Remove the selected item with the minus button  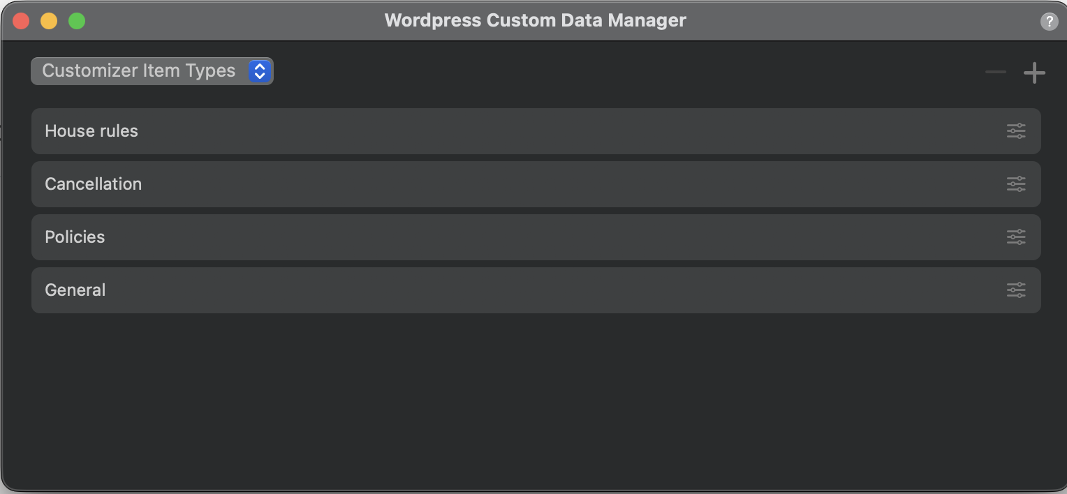pyautogui.click(x=996, y=72)
